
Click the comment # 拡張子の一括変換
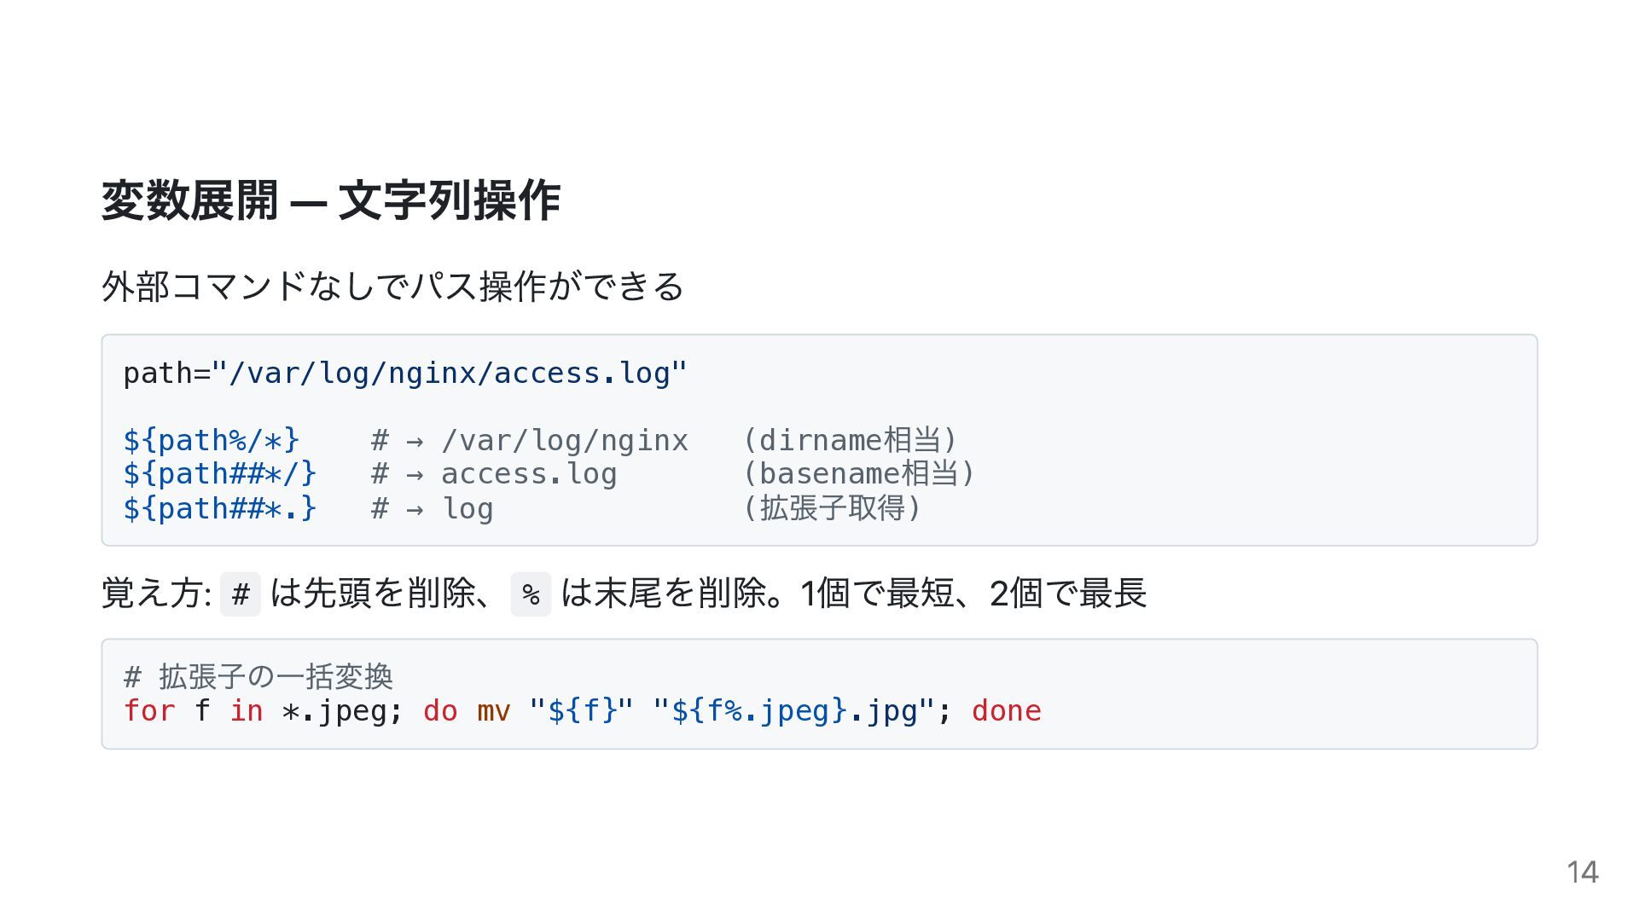(x=258, y=676)
